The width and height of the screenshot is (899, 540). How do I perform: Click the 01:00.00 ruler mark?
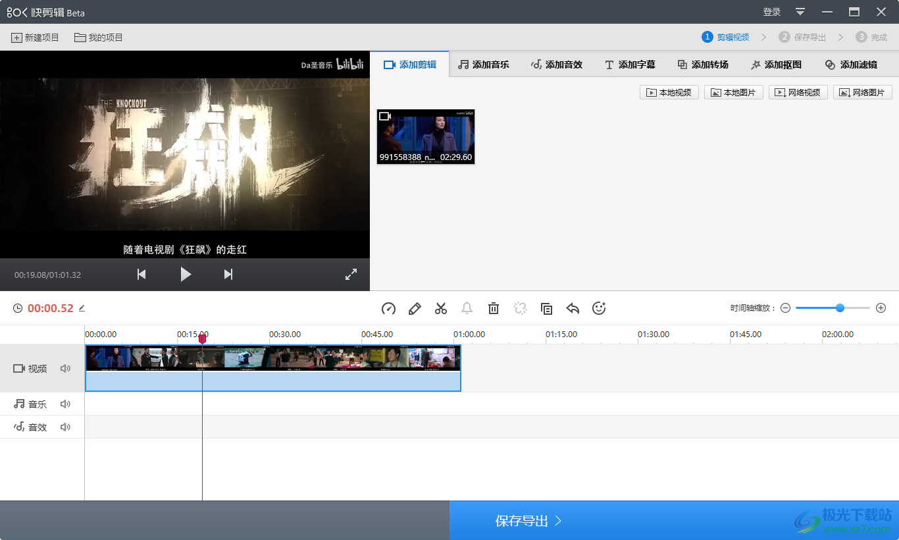tap(469, 335)
